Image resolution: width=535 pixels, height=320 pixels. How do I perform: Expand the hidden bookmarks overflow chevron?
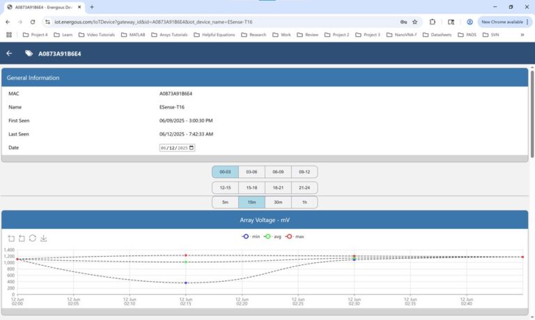coord(522,34)
